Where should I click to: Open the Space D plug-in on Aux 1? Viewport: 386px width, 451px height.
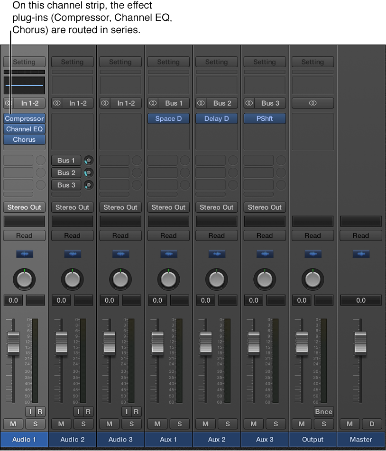pyautogui.click(x=168, y=118)
